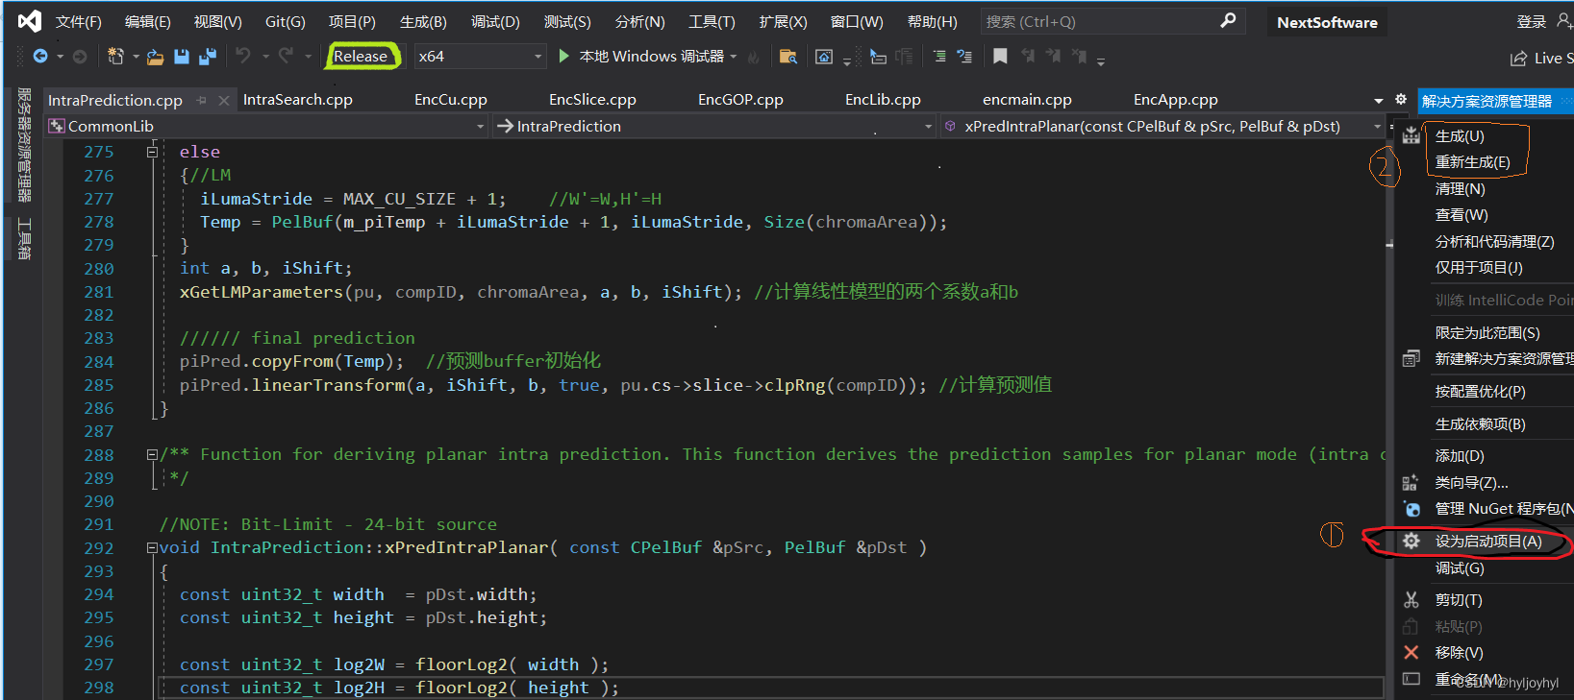This screenshot has width=1574, height=700.
Task: Open the 工具(T) tools menu
Action: coord(712,21)
